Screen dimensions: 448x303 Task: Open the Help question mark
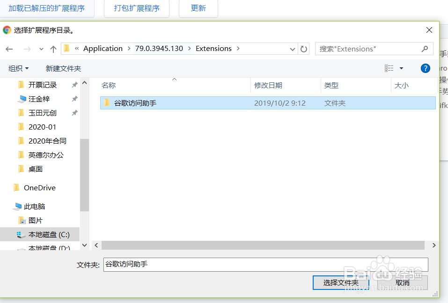coord(425,68)
